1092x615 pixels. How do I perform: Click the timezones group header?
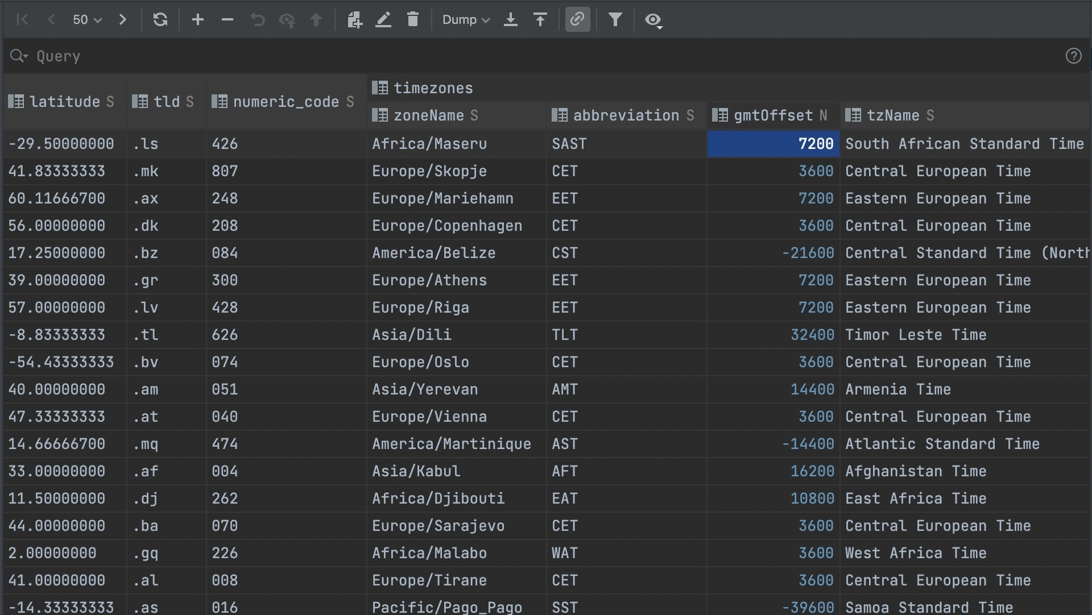(x=729, y=88)
